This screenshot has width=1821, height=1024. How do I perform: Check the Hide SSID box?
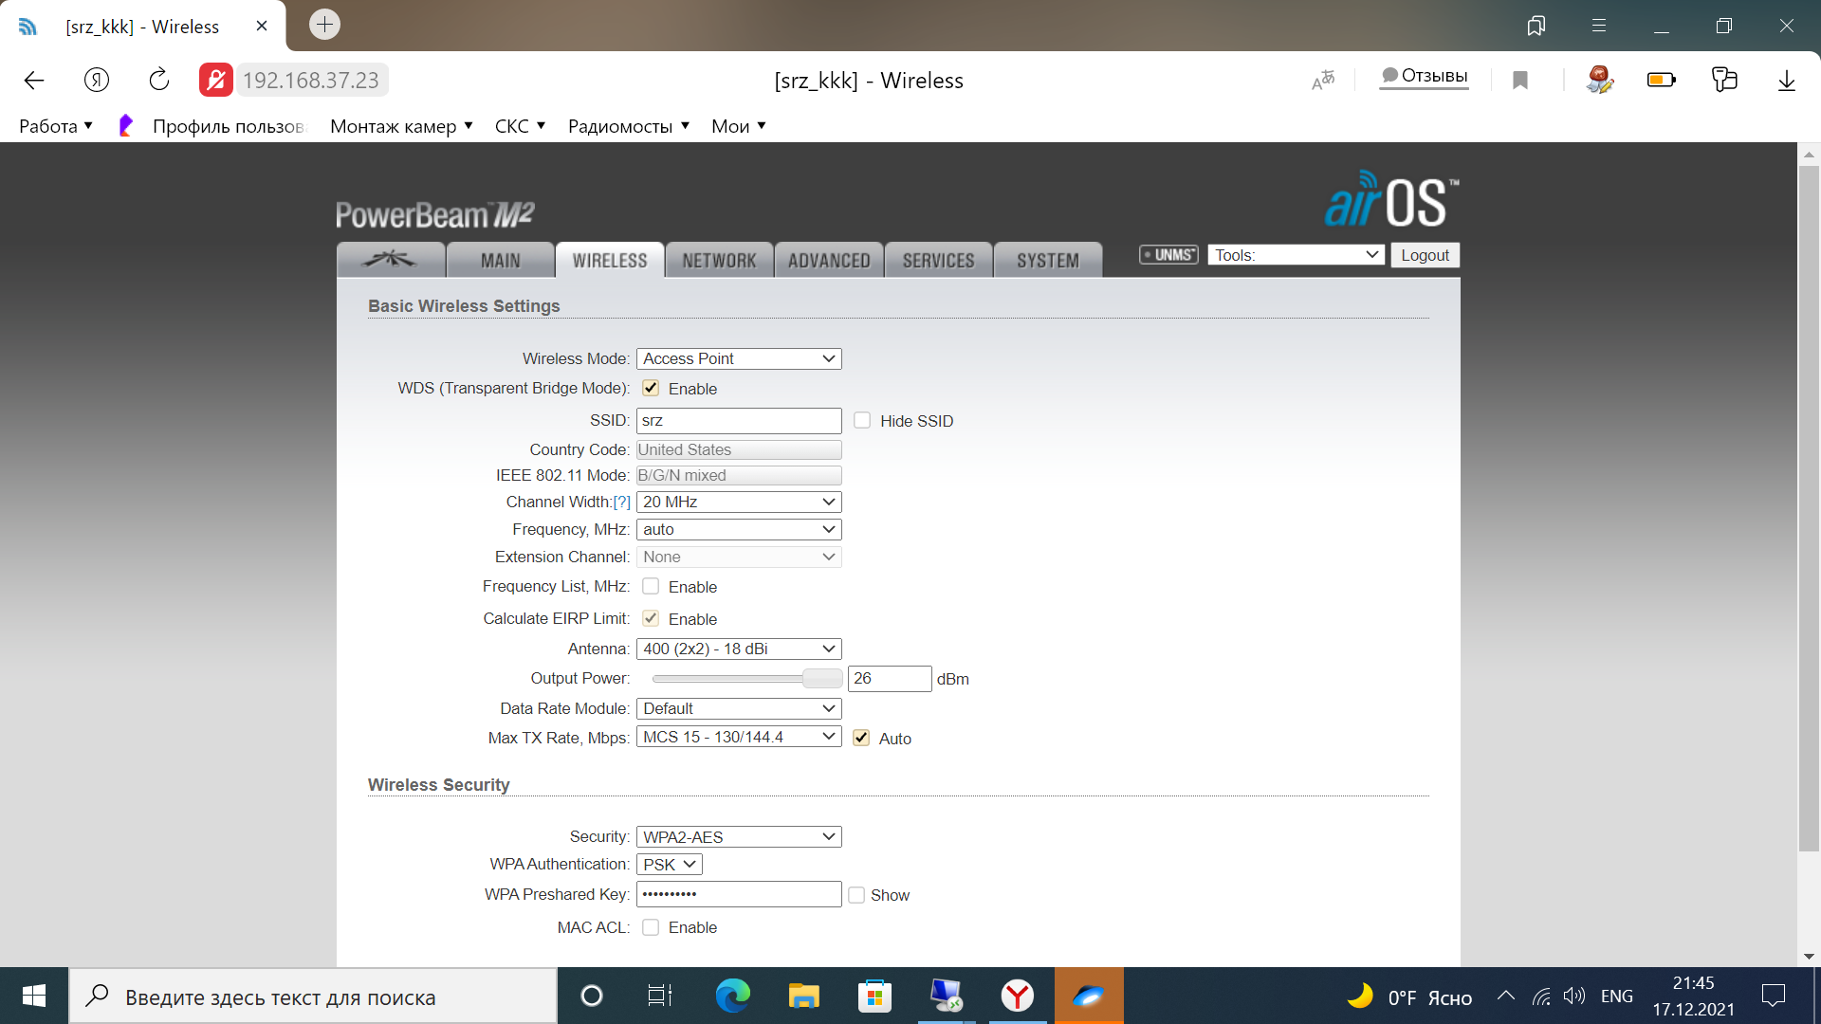[x=862, y=420]
